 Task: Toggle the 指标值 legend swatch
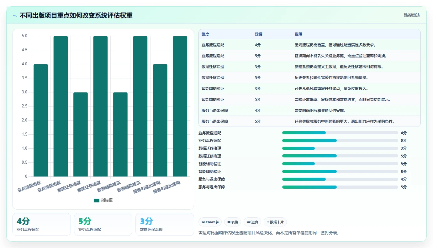tap(97, 200)
